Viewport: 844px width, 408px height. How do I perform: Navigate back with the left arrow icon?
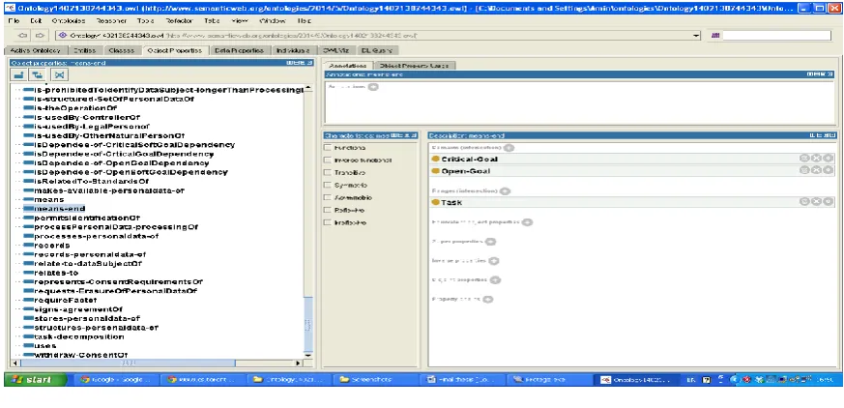[22, 36]
